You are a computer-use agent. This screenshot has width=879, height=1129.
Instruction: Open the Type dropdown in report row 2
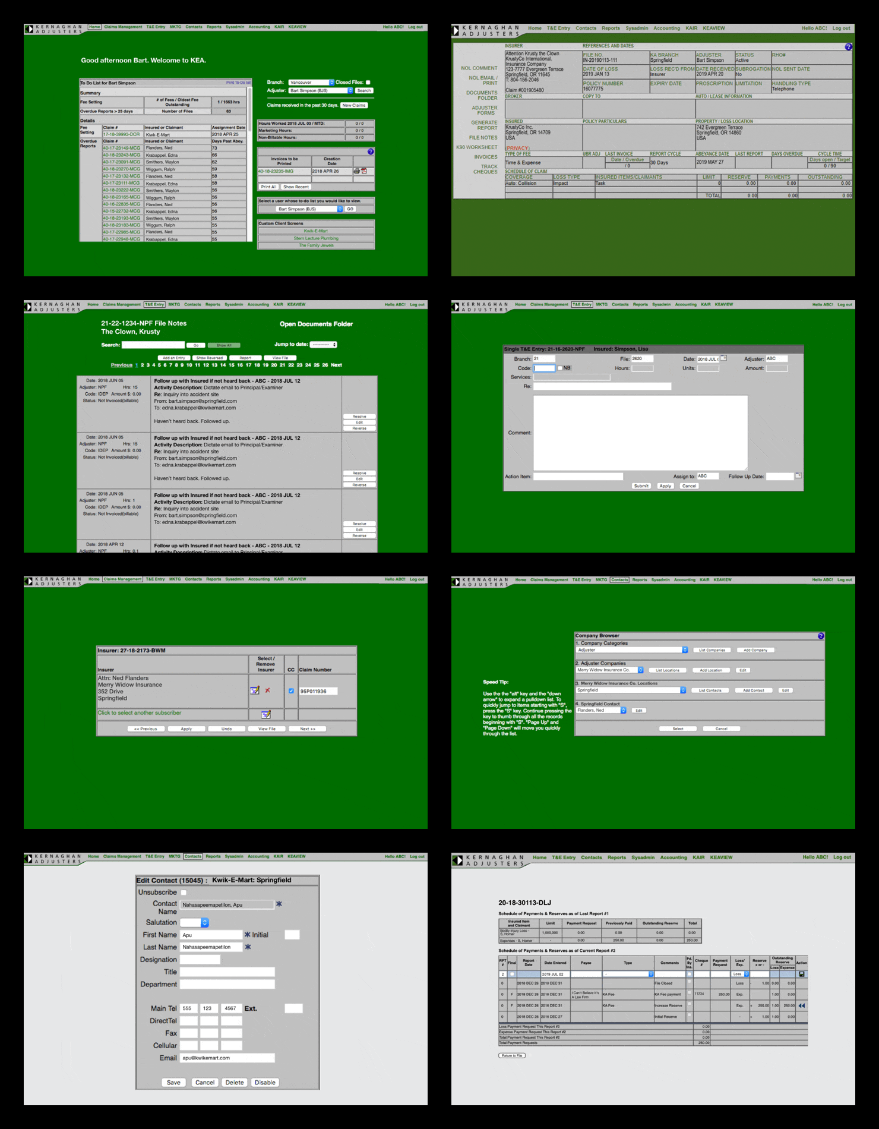[628, 974]
